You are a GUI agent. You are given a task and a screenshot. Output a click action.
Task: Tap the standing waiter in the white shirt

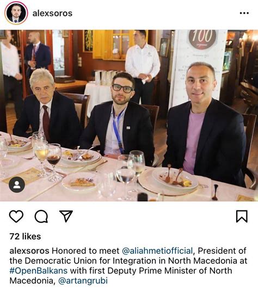point(142,67)
